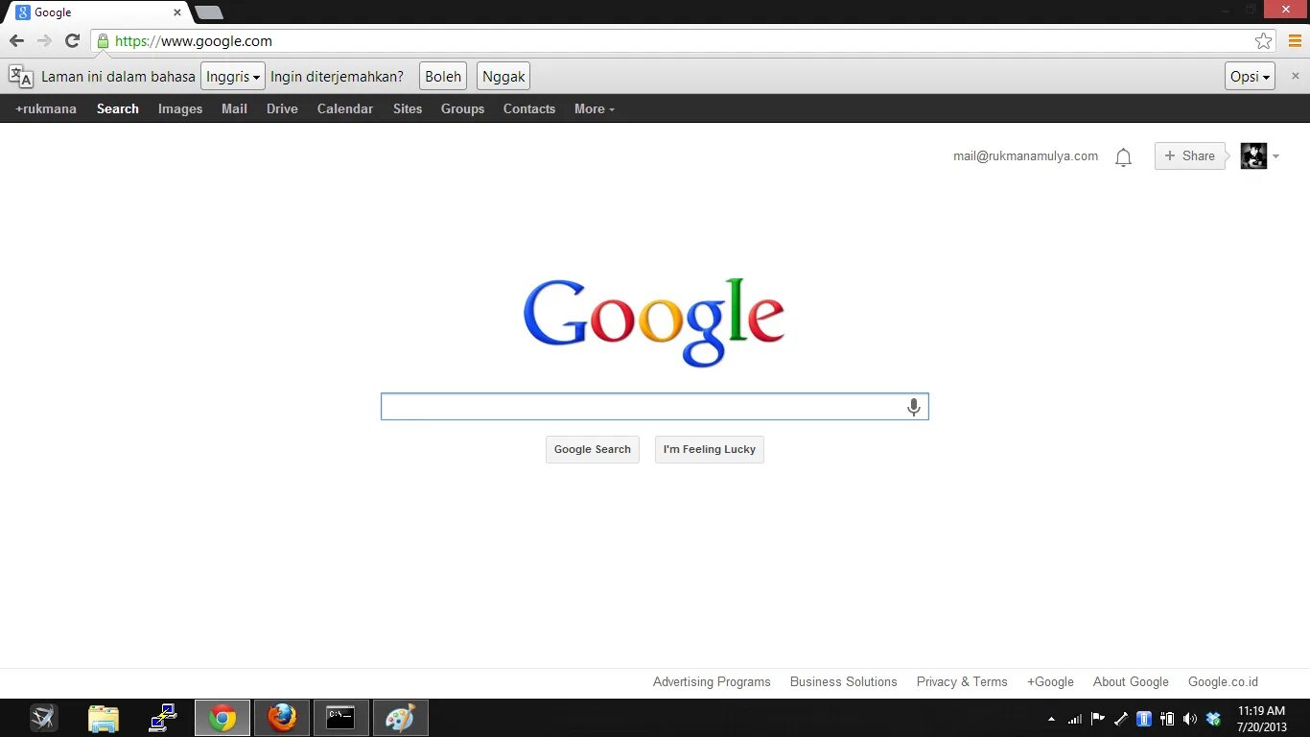Screen dimensions: 1310x737
Task: Click the bone-shaped tray icon
Action: [1120, 719]
